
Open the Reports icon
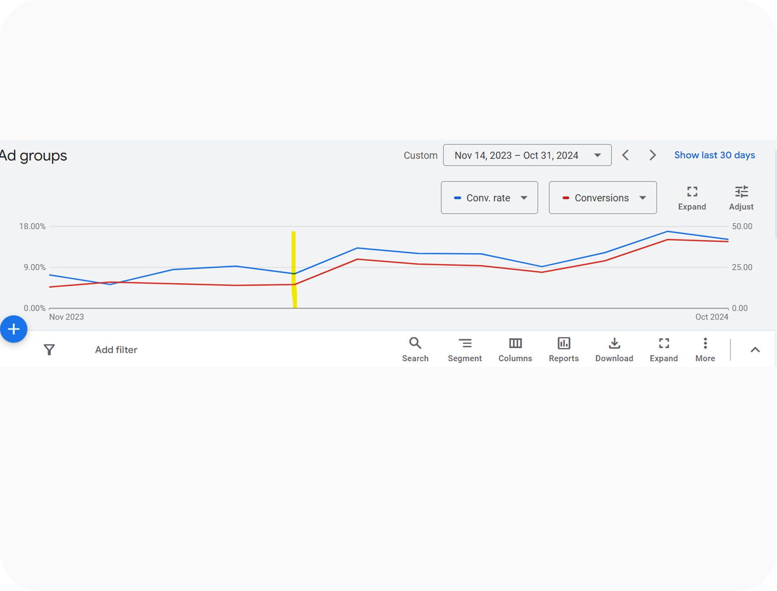[x=564, y=349]
